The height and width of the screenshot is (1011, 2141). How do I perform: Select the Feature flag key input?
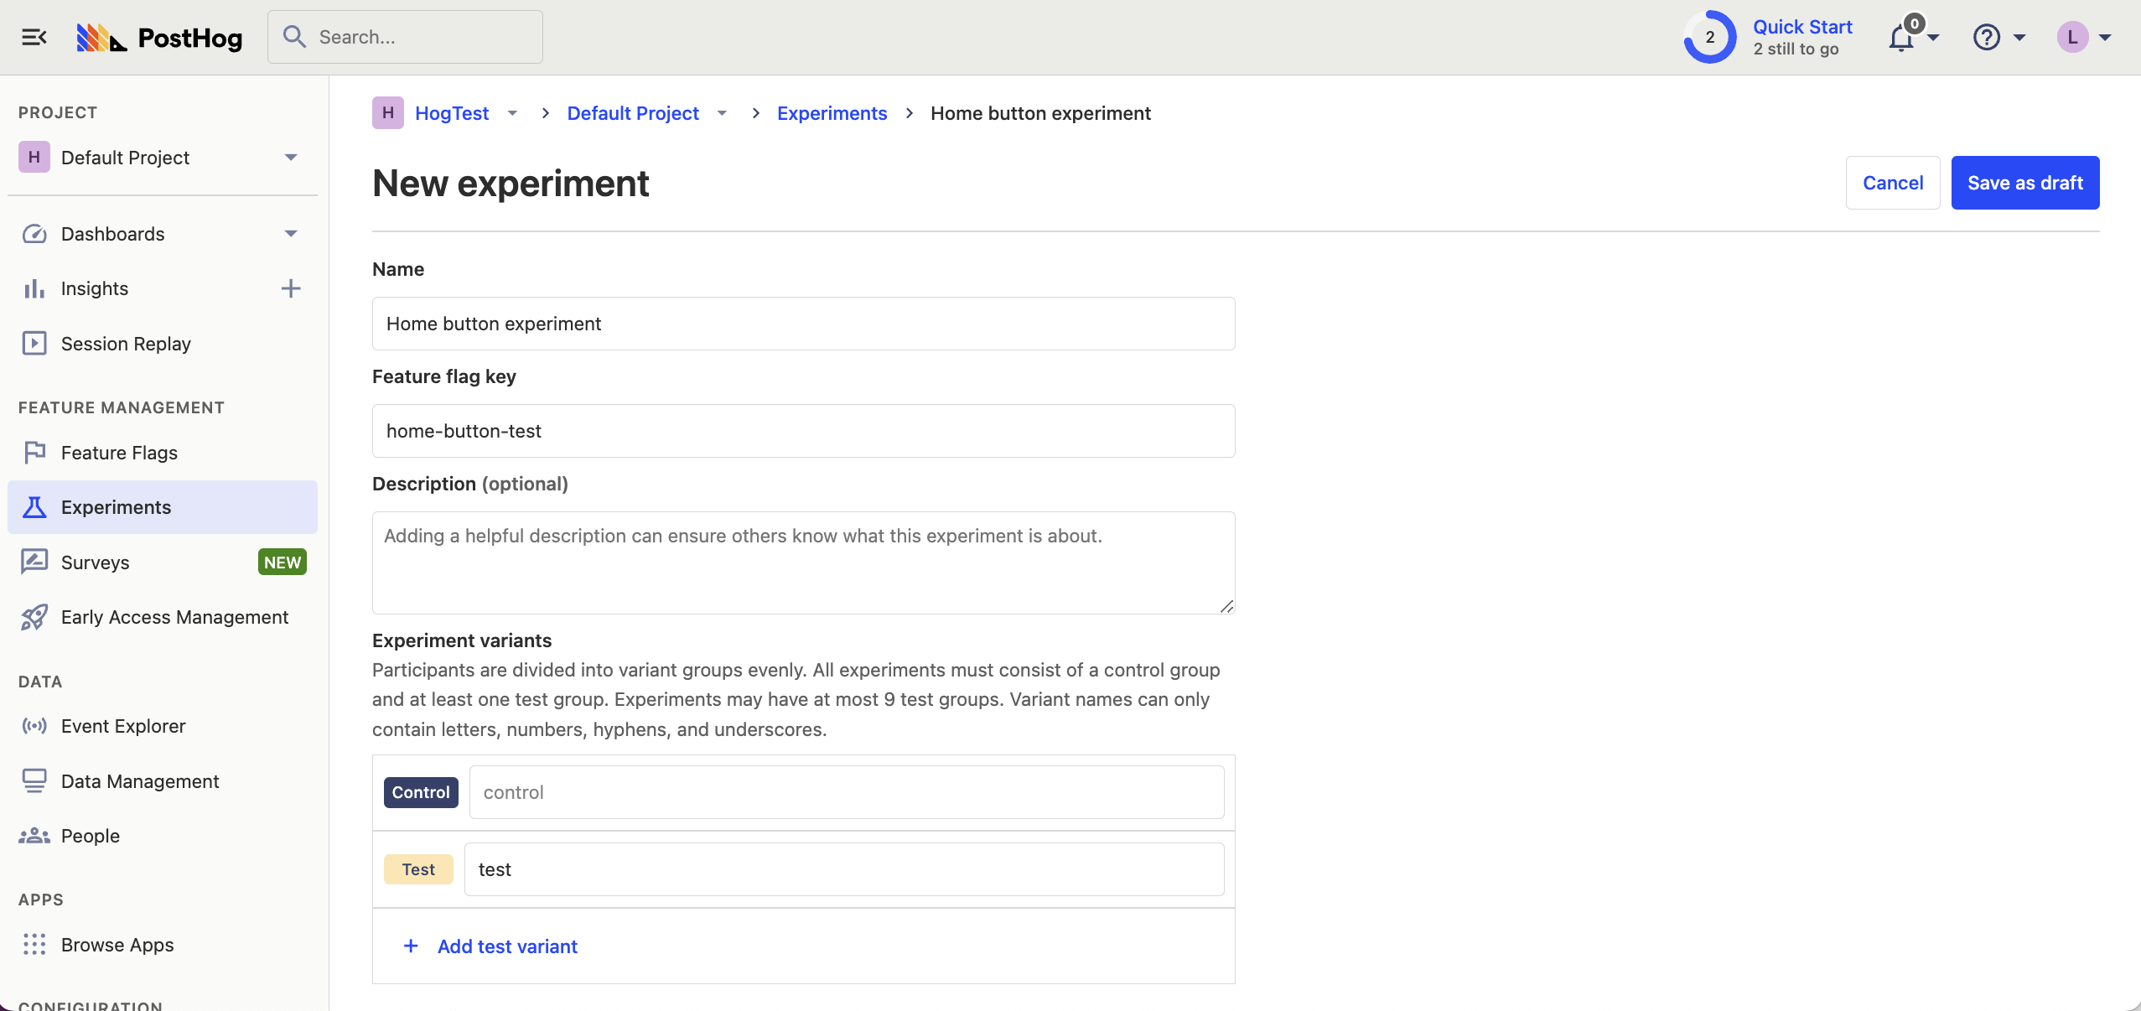point(803,430)
